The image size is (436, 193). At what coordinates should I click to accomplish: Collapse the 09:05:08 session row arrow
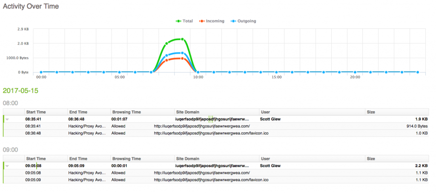[8, 166]
